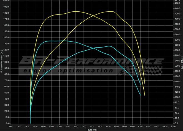Click cyan curve peak near 3400 rpm

[x=109, y=46]
